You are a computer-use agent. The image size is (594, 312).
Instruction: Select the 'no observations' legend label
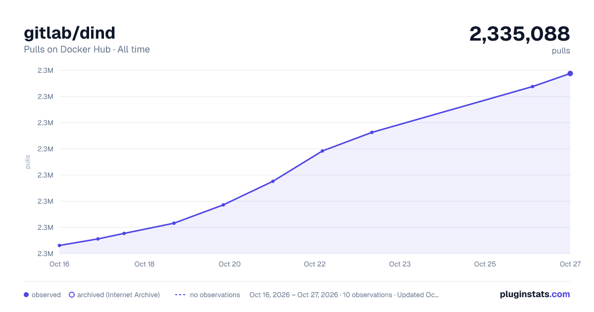click(x=215, y=295)
